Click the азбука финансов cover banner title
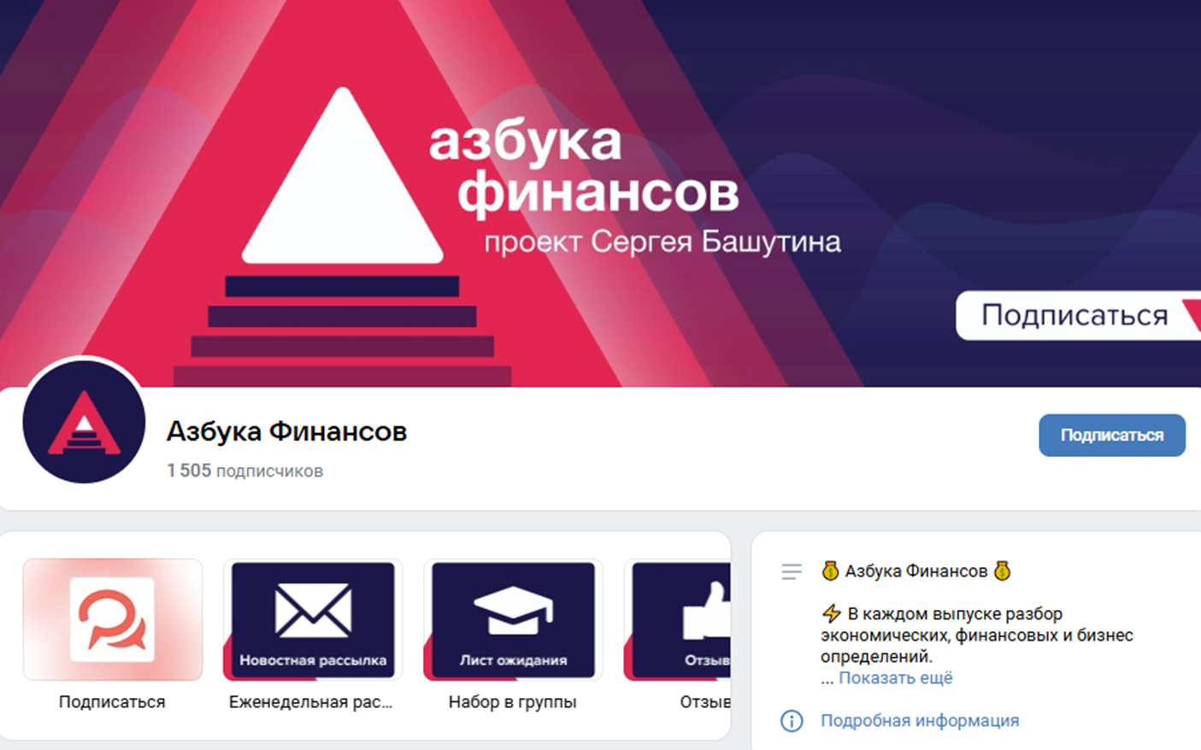Viewport: 1201px width, 750px height. (584, 167)
